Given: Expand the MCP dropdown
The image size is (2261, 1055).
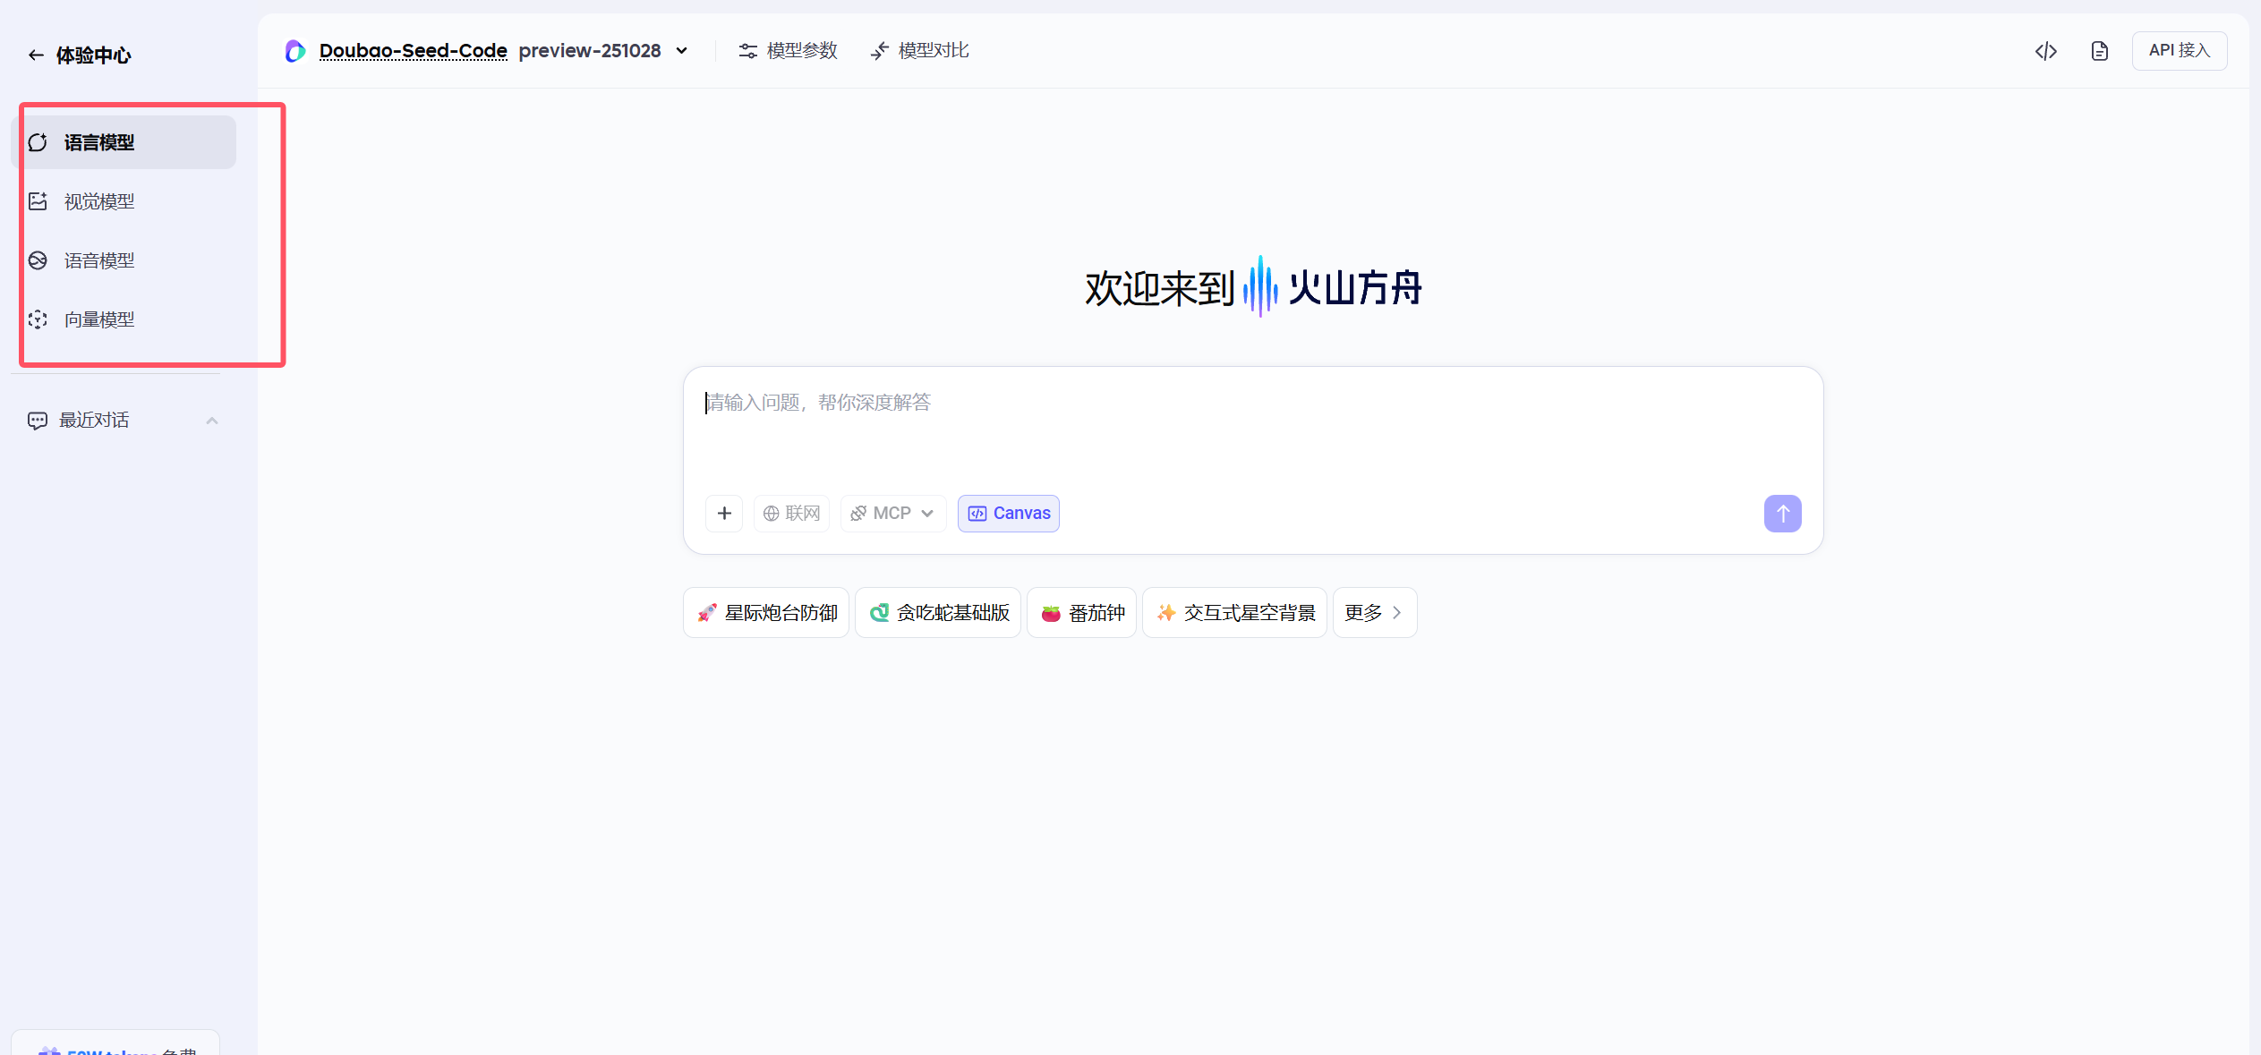Looking at the screenshot, I should (x=893, y=514).
